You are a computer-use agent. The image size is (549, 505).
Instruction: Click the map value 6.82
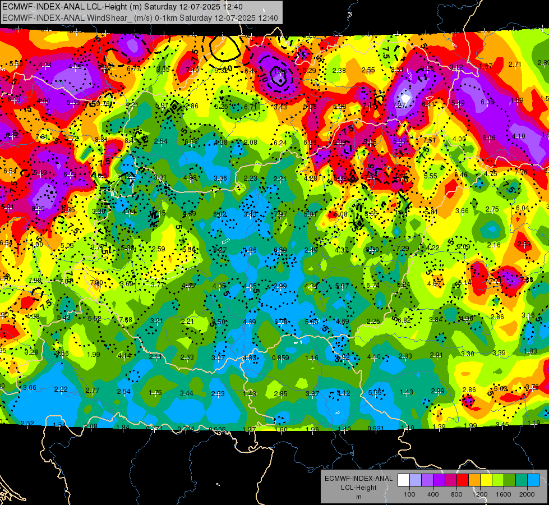click(404, 320)
